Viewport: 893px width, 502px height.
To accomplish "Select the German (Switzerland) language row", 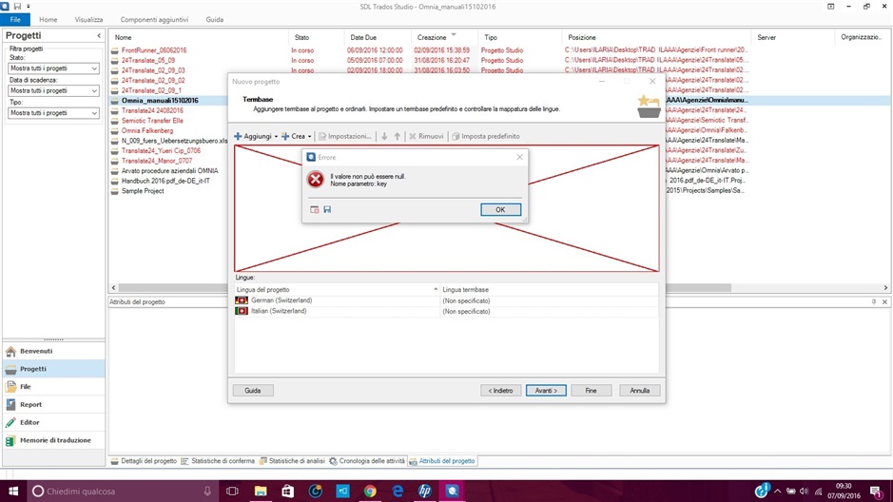I will click(447, 300).
